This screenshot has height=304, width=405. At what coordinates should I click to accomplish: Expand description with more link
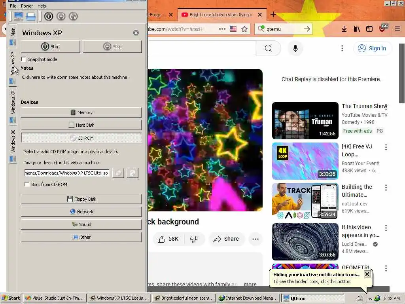click(250, 284)
